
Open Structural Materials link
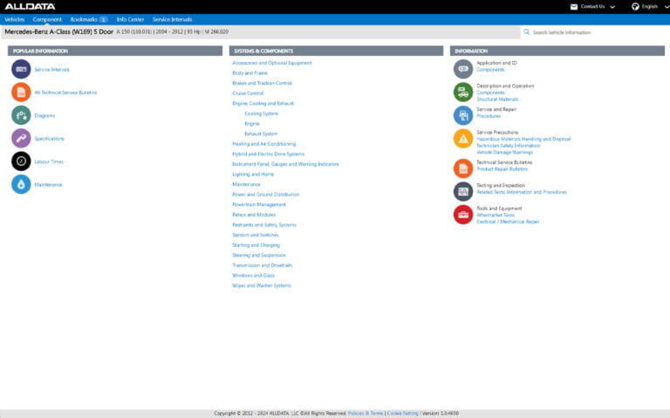(497, 99)
